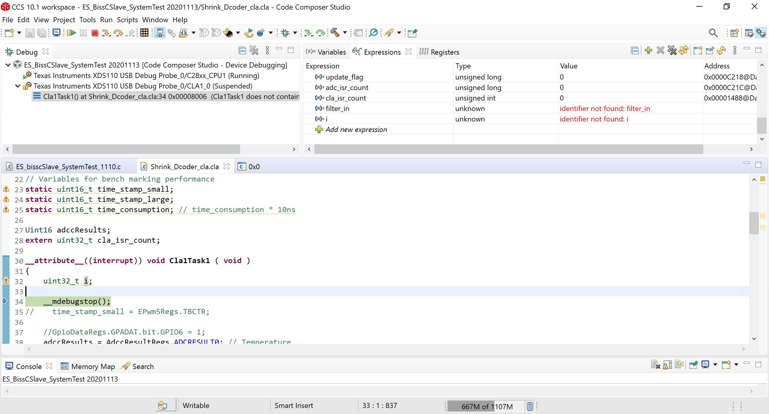This screenshot has width=769, height=414.
Task: Click the editor horizontal scrollbar
Action: coord(385,349)
